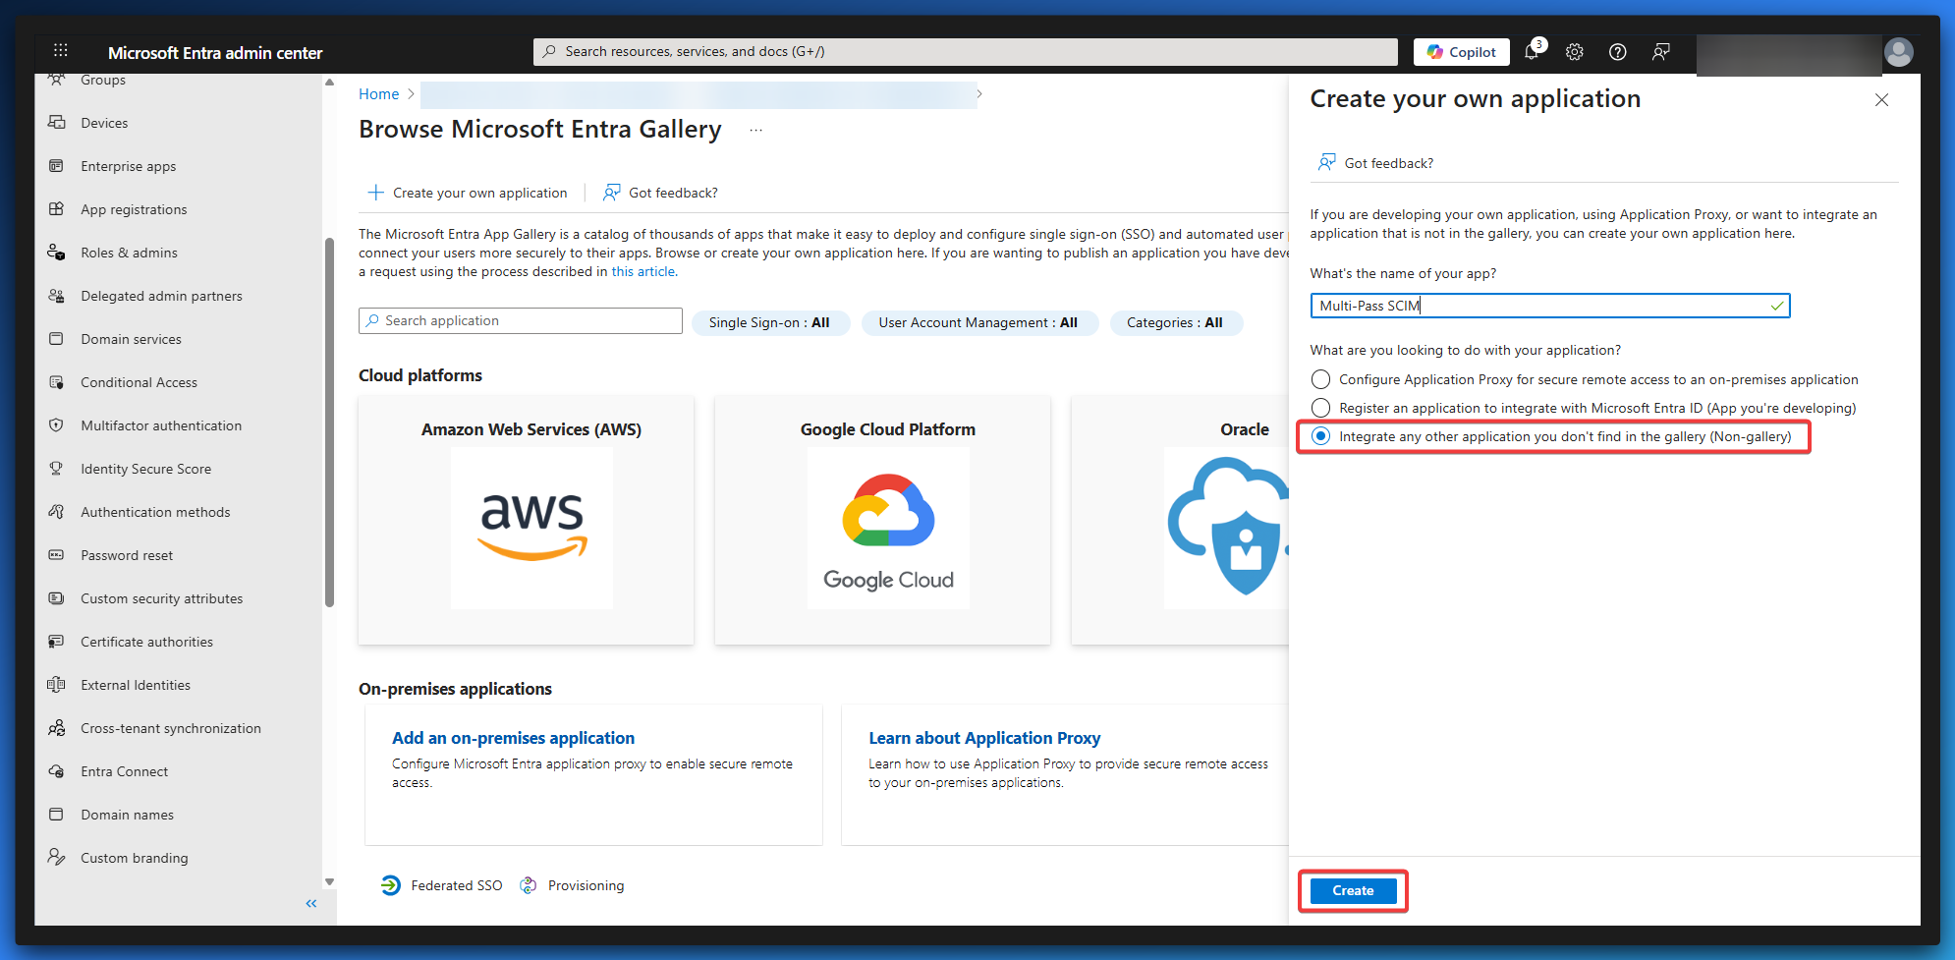The width and height of the screenshot is (1955, 960).
Task: Click the plus icon for Create your own application
Action: [x=375, y=193]
